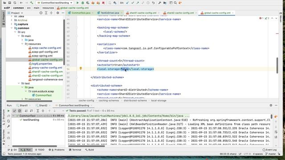Screen dimensions: 285x160
Task: Click sort by duration icon in test toolbar
Action: 32,111
